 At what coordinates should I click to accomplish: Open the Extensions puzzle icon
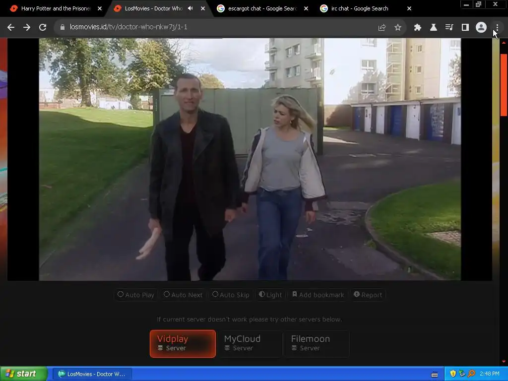click(418, 28)
